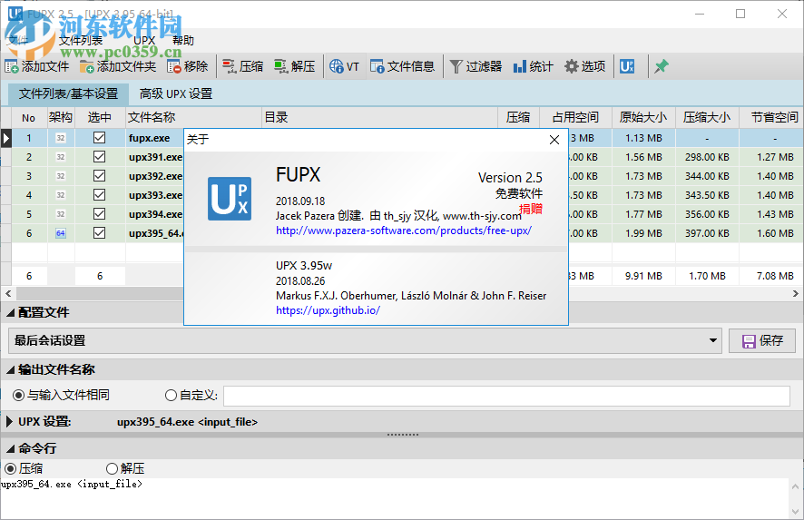804x520 pixels.
Task: Select the upx393.exe file name cell
Action: point(155,195)
